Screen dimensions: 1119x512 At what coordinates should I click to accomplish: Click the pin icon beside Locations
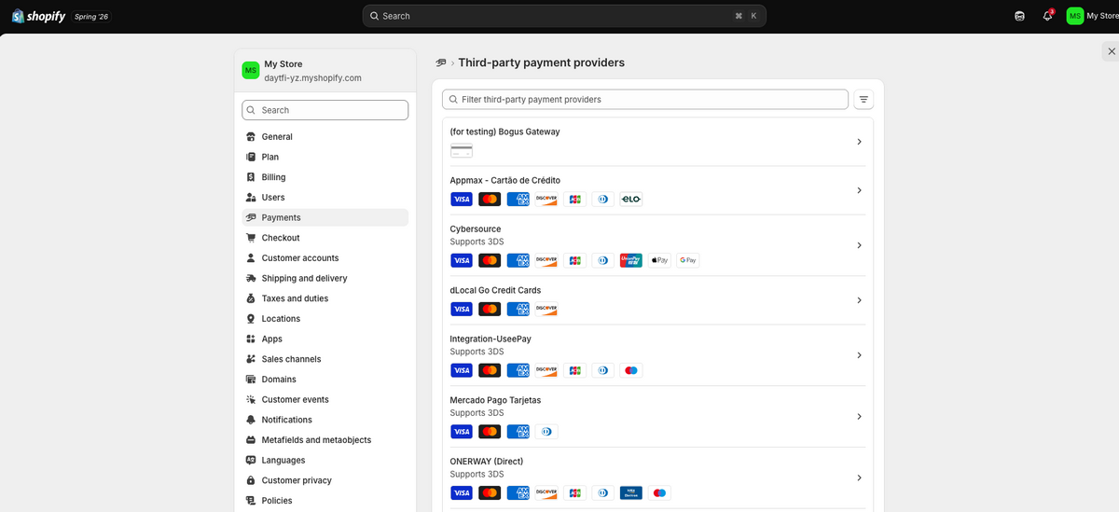[251, 319]
